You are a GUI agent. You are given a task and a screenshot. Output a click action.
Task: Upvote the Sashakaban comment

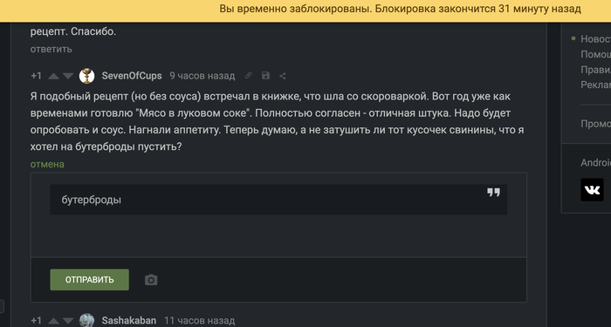(53, 321)
